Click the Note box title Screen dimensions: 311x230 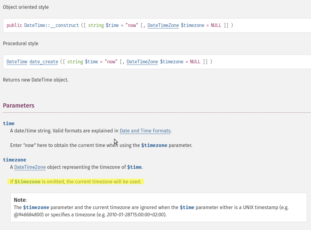19,200
